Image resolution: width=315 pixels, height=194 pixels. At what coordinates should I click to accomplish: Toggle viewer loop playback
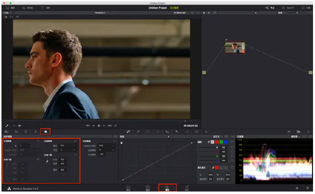click(x=115, y=126)
